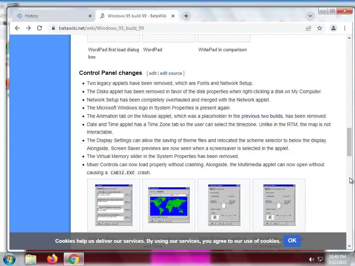Viewport: 355px width, 266px height.
Task: Click the vertical scrollbar thumb
Action: [x=349, y=142]
